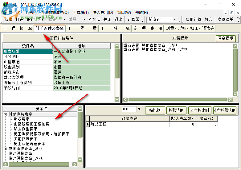
Task: Click down arrow of rate tree scrollbar
Action: [x=80, y=159]
